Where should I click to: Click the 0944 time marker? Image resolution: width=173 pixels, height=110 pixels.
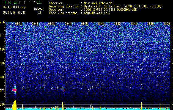coord(68,24)
